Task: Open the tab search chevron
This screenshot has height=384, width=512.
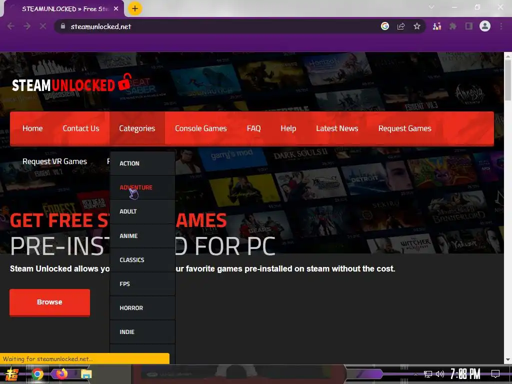Action: (431, 7)
